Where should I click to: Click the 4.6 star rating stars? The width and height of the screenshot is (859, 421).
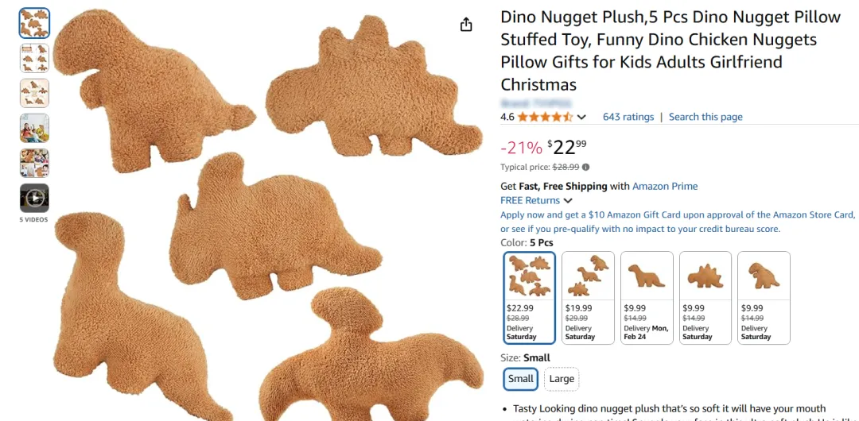tap(545, 117)
